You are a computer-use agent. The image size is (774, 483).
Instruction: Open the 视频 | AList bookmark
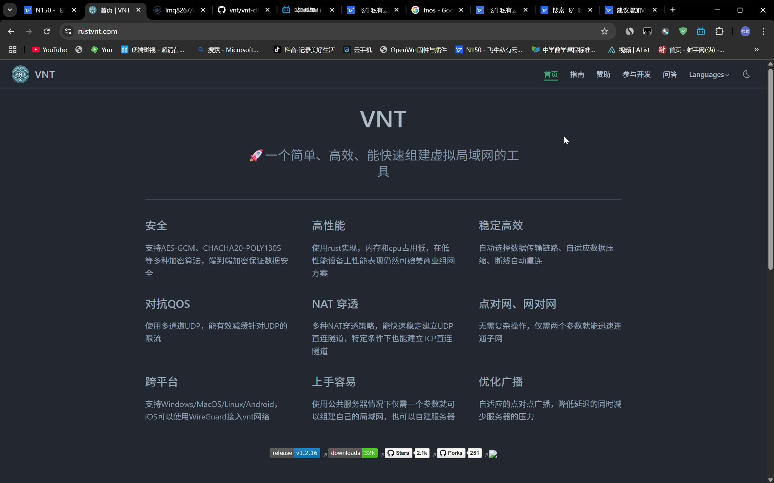tap(629, 50)
